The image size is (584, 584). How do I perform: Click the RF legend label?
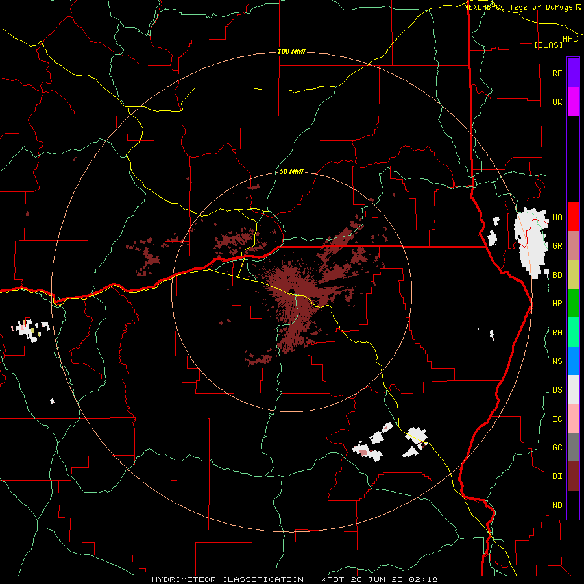[557, 73]
